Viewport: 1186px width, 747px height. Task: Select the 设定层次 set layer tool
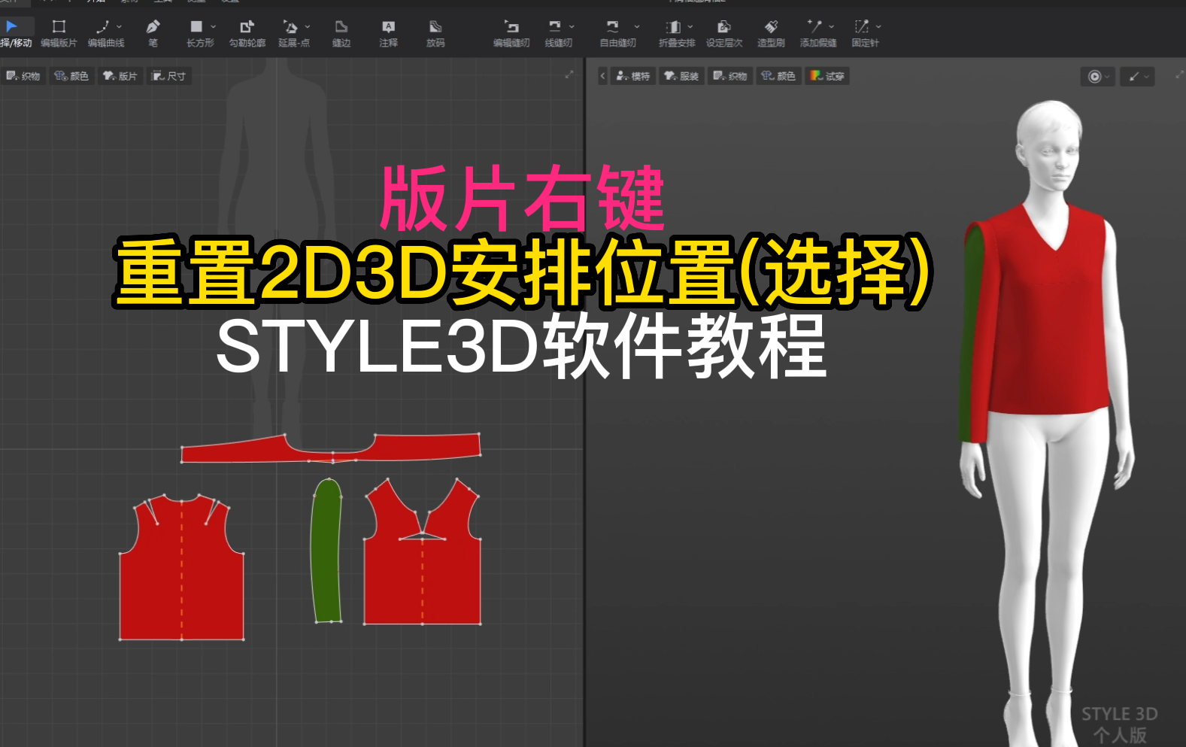pos(724,34)
